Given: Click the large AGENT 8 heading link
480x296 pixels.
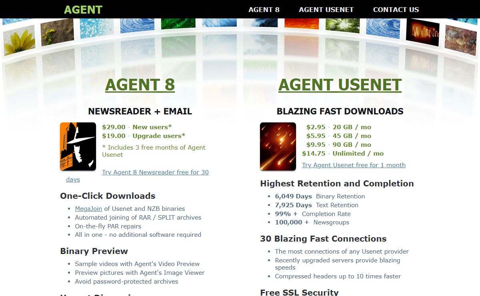Looking at the screenshot, I should 140,85.
